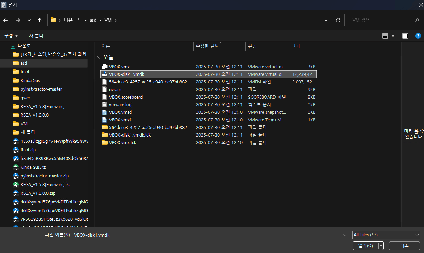Select Kinda Sus.7z archive icon
Screen dimensions: 424x253
16,167
